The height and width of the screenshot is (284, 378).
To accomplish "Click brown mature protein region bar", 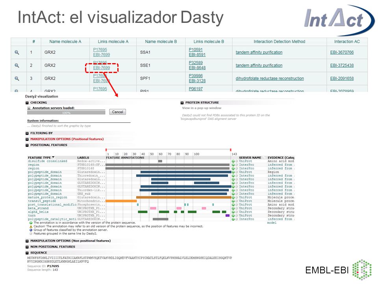I will pyautogui.click(x=184, y=197).
